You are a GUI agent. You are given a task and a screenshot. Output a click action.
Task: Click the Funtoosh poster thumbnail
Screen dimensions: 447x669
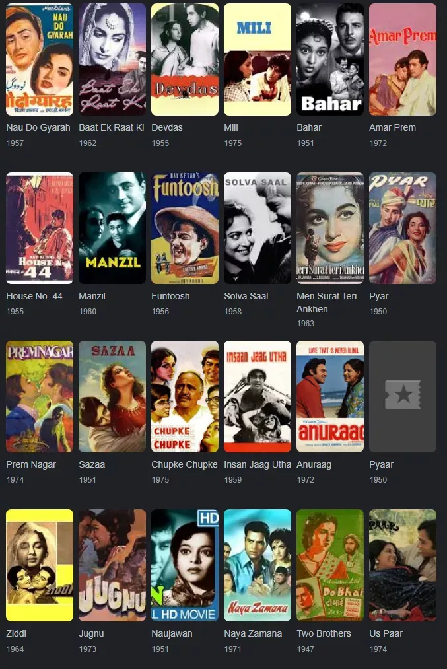[185, 228]
